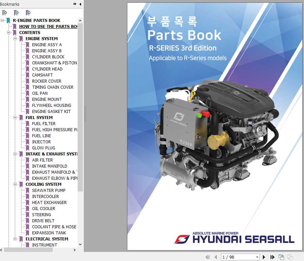304x261 pixels.
Task: Go to the first page button
Action: tap(208, 257)
